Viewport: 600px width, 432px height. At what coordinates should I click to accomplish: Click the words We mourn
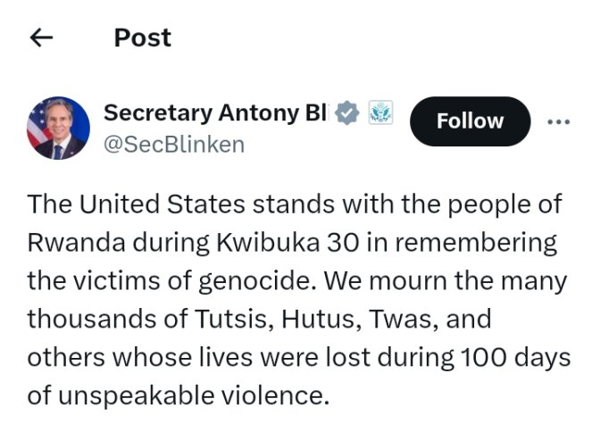point(379,281)
